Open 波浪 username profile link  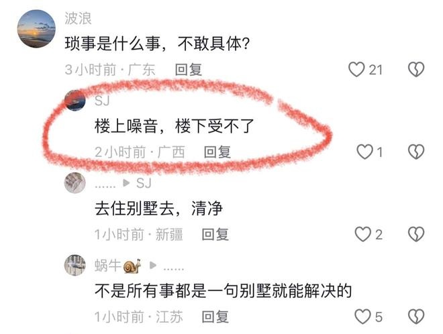click(x=78, y=18)
